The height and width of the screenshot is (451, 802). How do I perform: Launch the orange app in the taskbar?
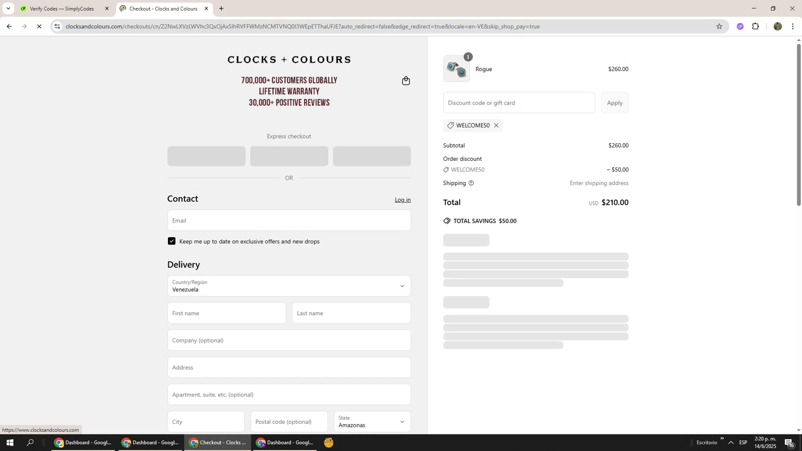[x=329, y=442]
